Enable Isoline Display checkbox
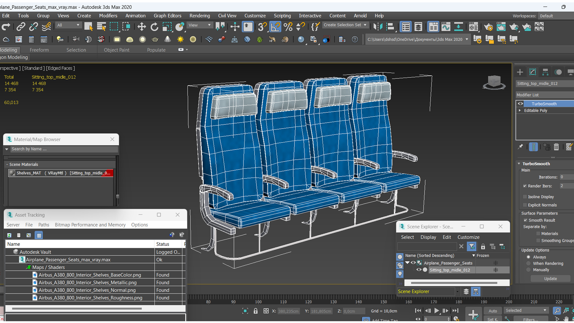The image size is (574, 323). [525, 197]
